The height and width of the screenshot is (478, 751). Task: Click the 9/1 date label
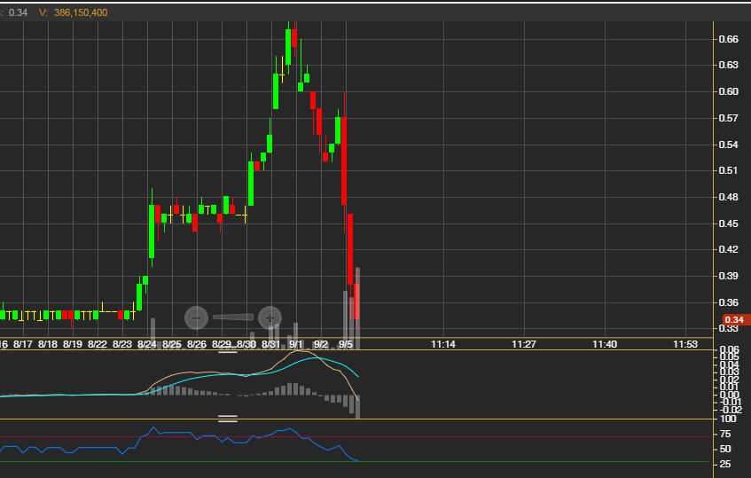click(296, 344)
